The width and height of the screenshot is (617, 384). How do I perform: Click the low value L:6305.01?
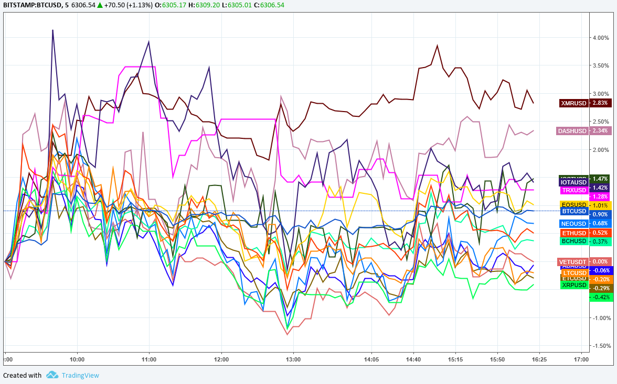point(236,5)
